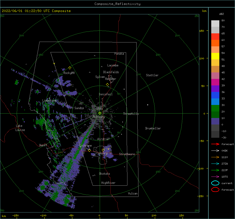Click the yellow diamond marker near RockyMH
The width and height of the screenshot is (235, 219).
70,68
